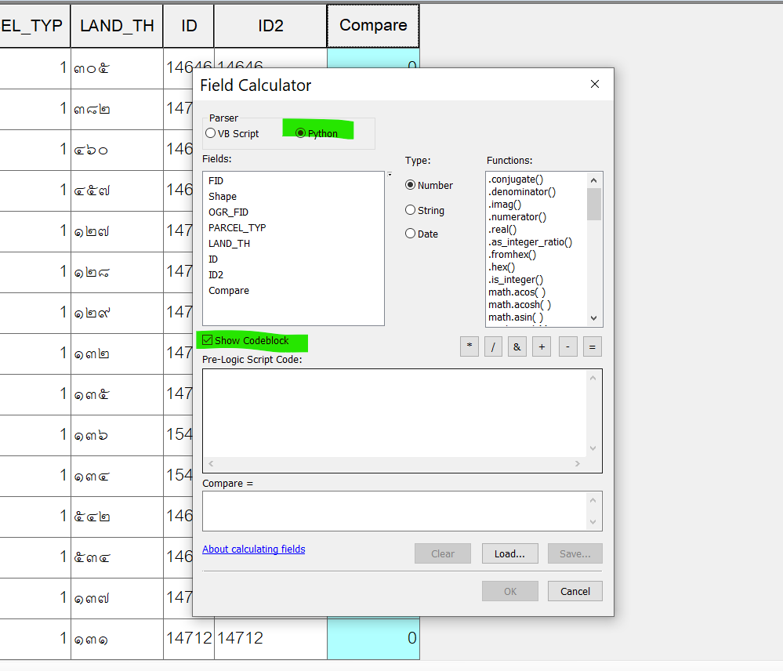The height and width of the screenshot is (671, 783).
Task: Click the Load... button
Action: tap(509, 553)
